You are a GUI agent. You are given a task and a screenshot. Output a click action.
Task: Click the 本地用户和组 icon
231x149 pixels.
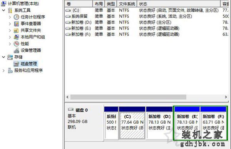[x=16, y=37]
